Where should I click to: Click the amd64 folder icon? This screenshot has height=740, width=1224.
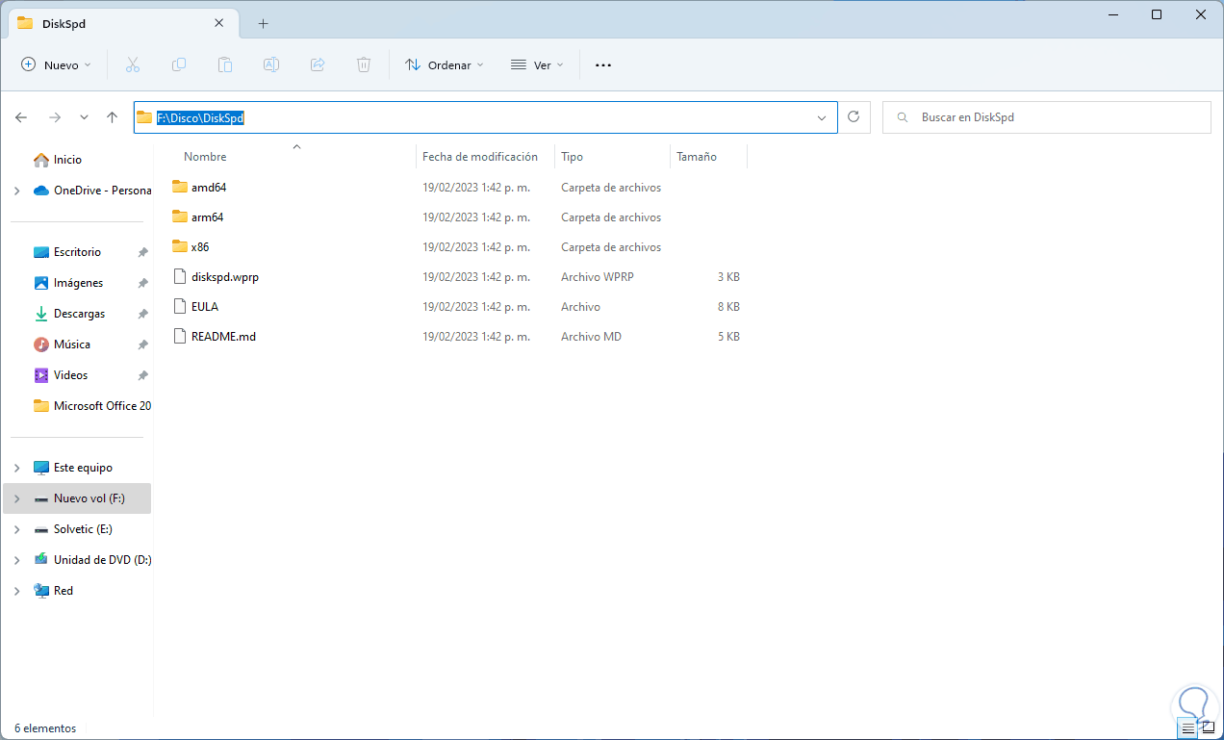180,187
